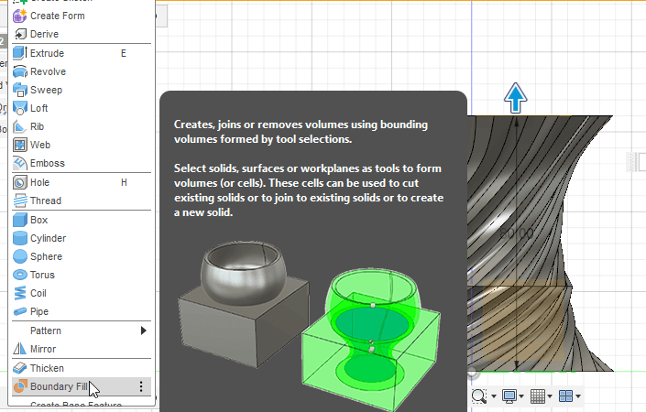Click the Emboss menu entry
This screenshot has width=646, height=412.
tap(48, 163)
